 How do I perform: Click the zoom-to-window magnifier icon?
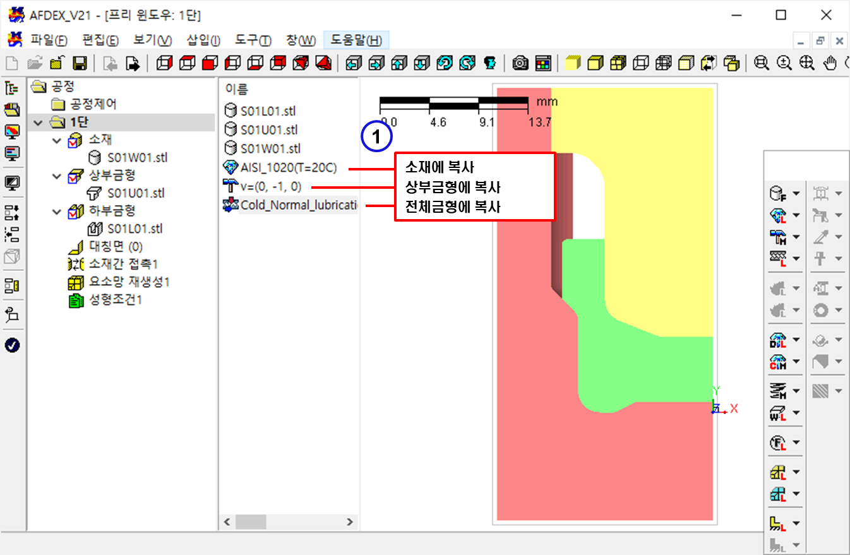tap(762, 63)
